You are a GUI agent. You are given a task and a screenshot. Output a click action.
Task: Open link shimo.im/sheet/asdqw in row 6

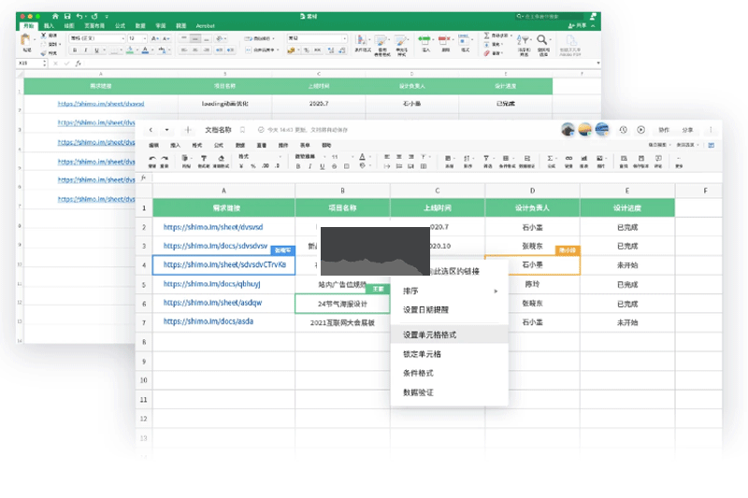point(213,303)
